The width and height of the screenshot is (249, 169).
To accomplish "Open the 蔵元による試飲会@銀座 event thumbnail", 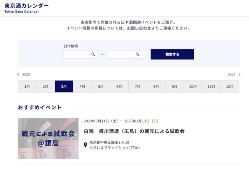I will coord(48,138).
